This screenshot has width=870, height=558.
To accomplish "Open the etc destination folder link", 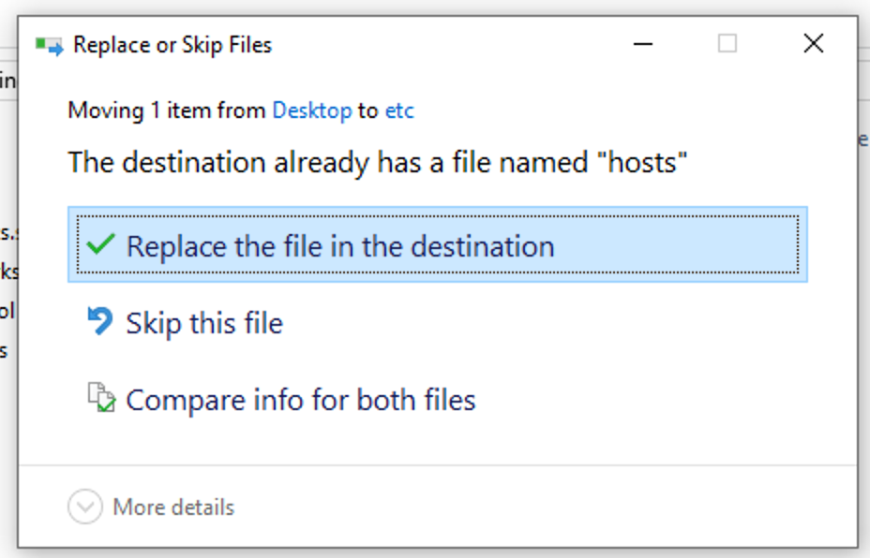I will pos(399,110).
